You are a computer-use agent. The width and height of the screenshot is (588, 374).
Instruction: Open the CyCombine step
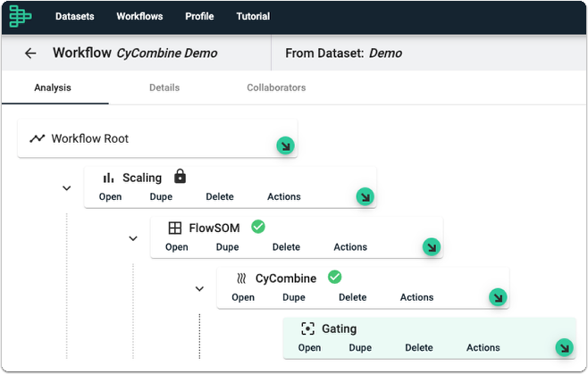[x=243, y=297]
